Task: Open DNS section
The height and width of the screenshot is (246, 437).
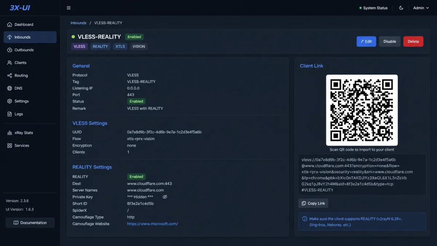Action: [x=30, y=88]
